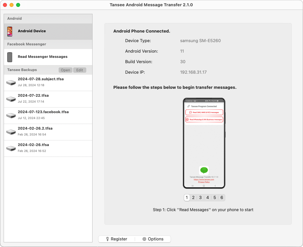The height and width of the screenshot is (247, 303).
Task: Select Read Messenger Messages entry
Action: [48, 57]
